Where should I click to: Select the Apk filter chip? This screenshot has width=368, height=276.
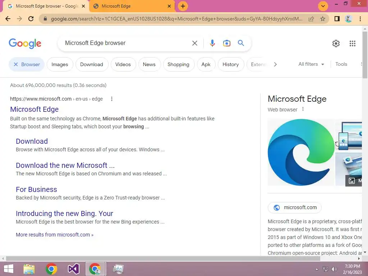(206, 64)
